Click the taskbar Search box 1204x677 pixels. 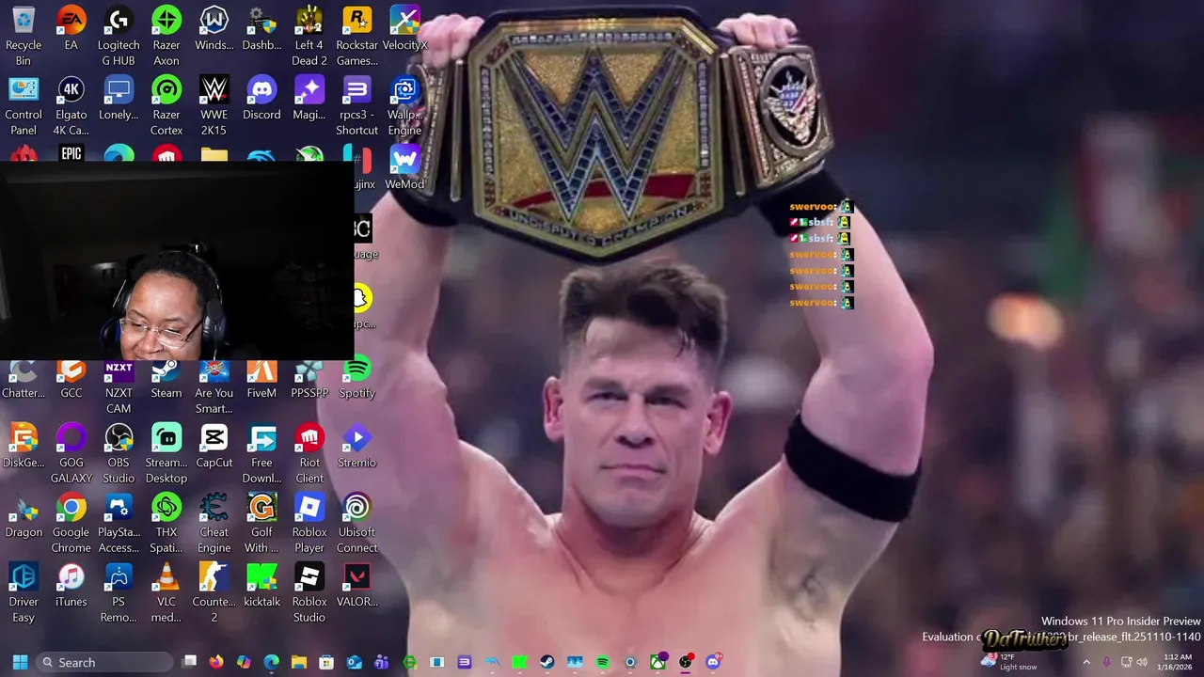[105, 662]
